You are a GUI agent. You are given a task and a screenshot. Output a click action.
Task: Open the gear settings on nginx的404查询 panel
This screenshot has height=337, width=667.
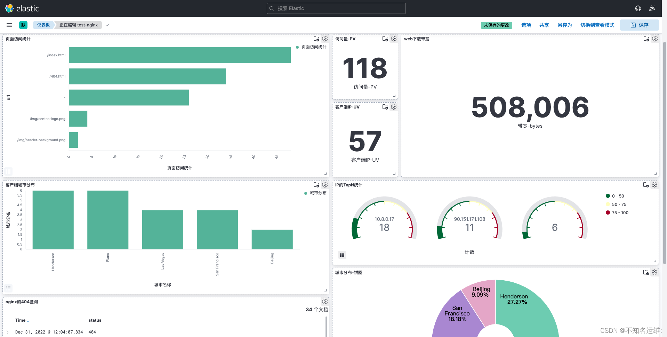tap(324, 302)
